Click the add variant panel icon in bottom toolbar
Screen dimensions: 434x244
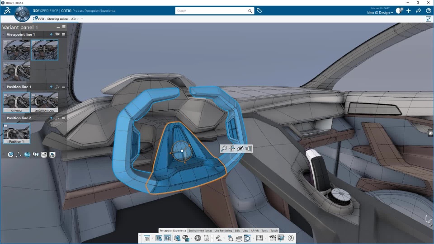click(x=159, y=238)
